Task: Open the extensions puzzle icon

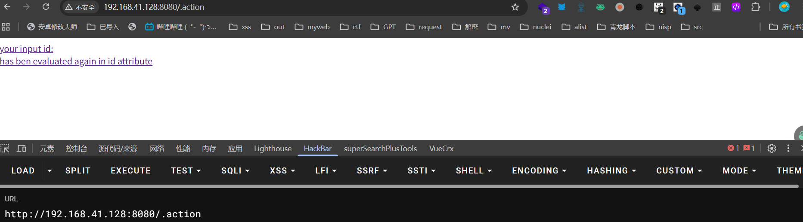Action: coord(755,7)
